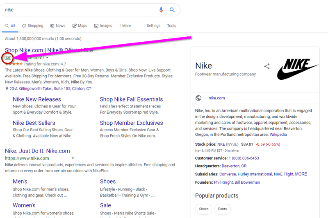Open the Sale sitelink

[105, 205]
